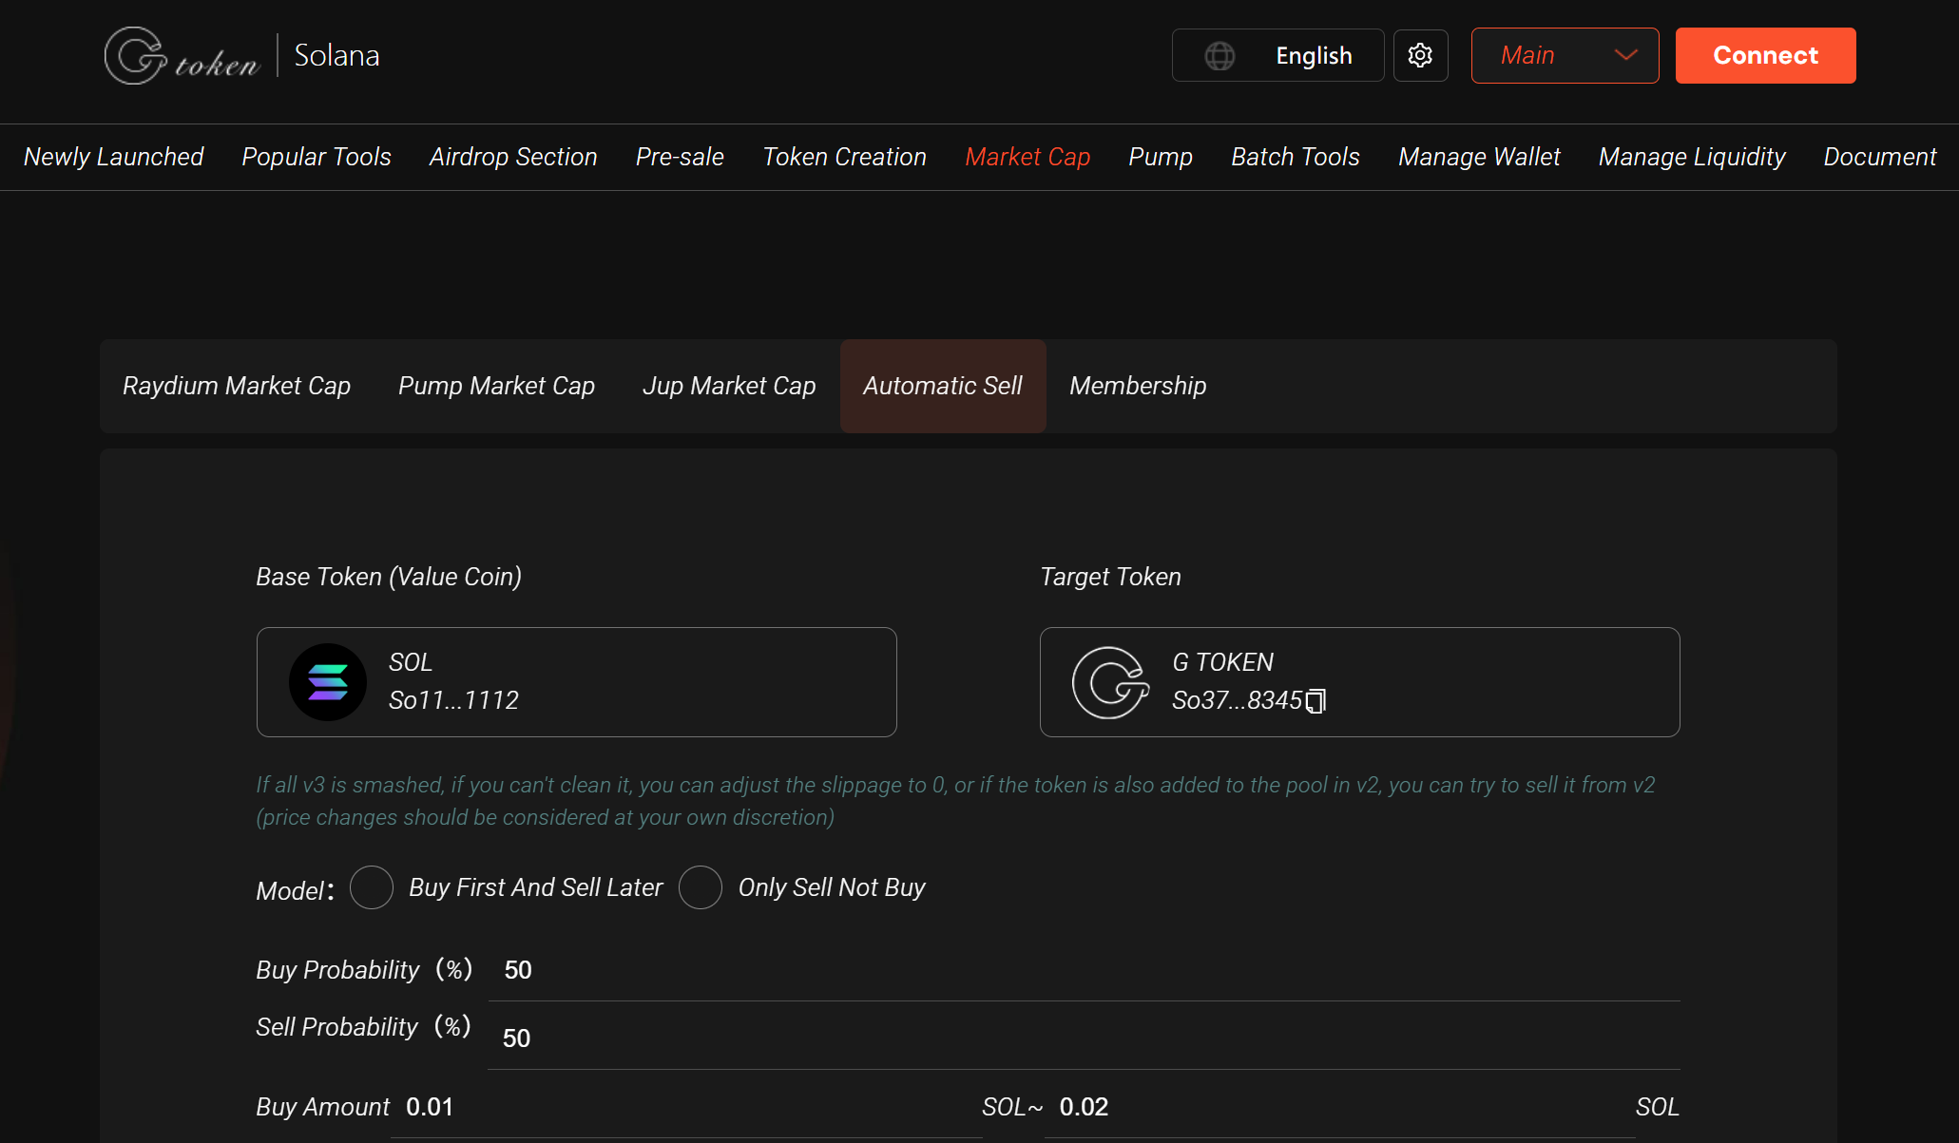Open the Raydium Market Cap tab
The image size is (1959, 1143).
click(x=237, y=386)
